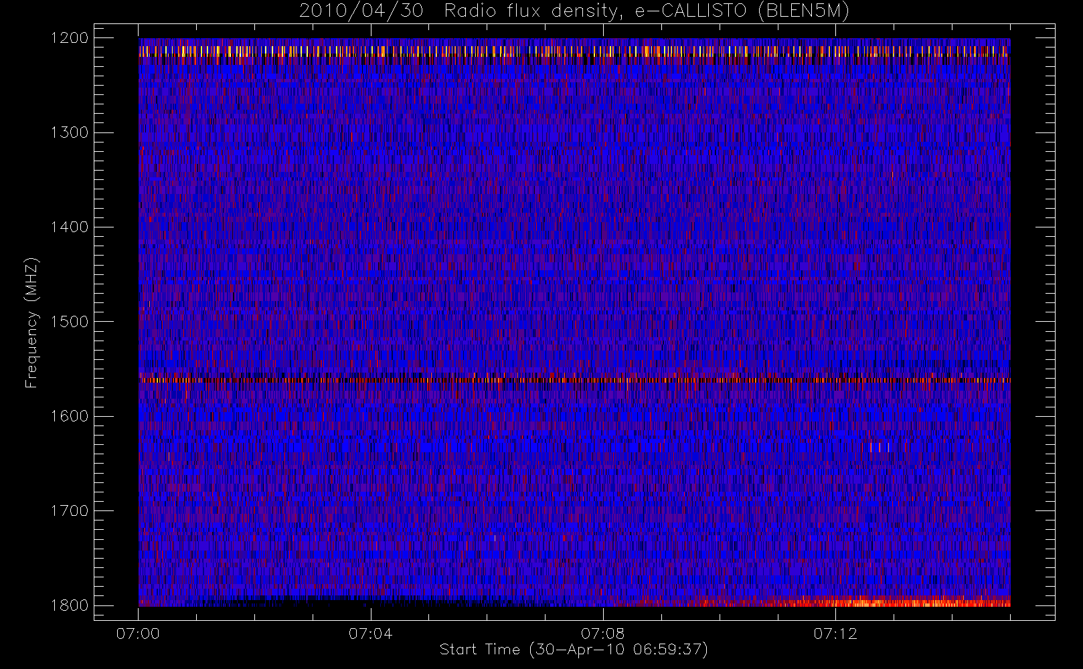Select the 1600 frequency tick label

pos(70,416)
